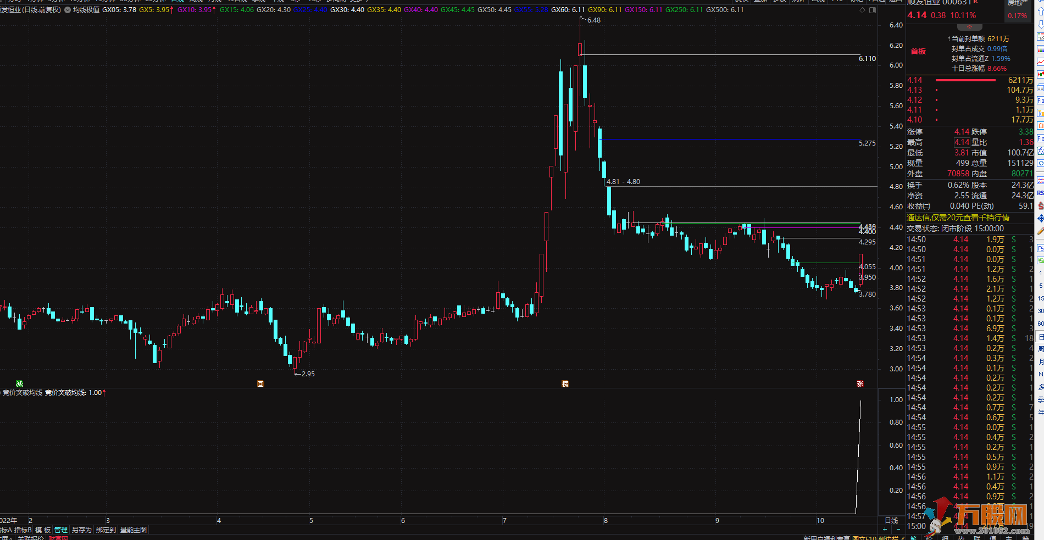
Task: Click the 换手 value 0.62%
Action: coord(958,185)
